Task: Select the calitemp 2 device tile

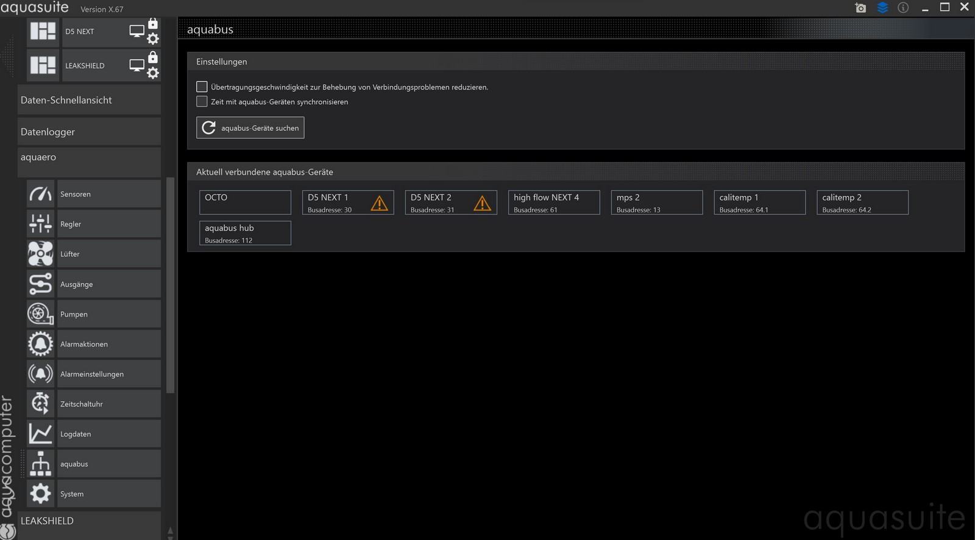Action: (x=863, y=202)
